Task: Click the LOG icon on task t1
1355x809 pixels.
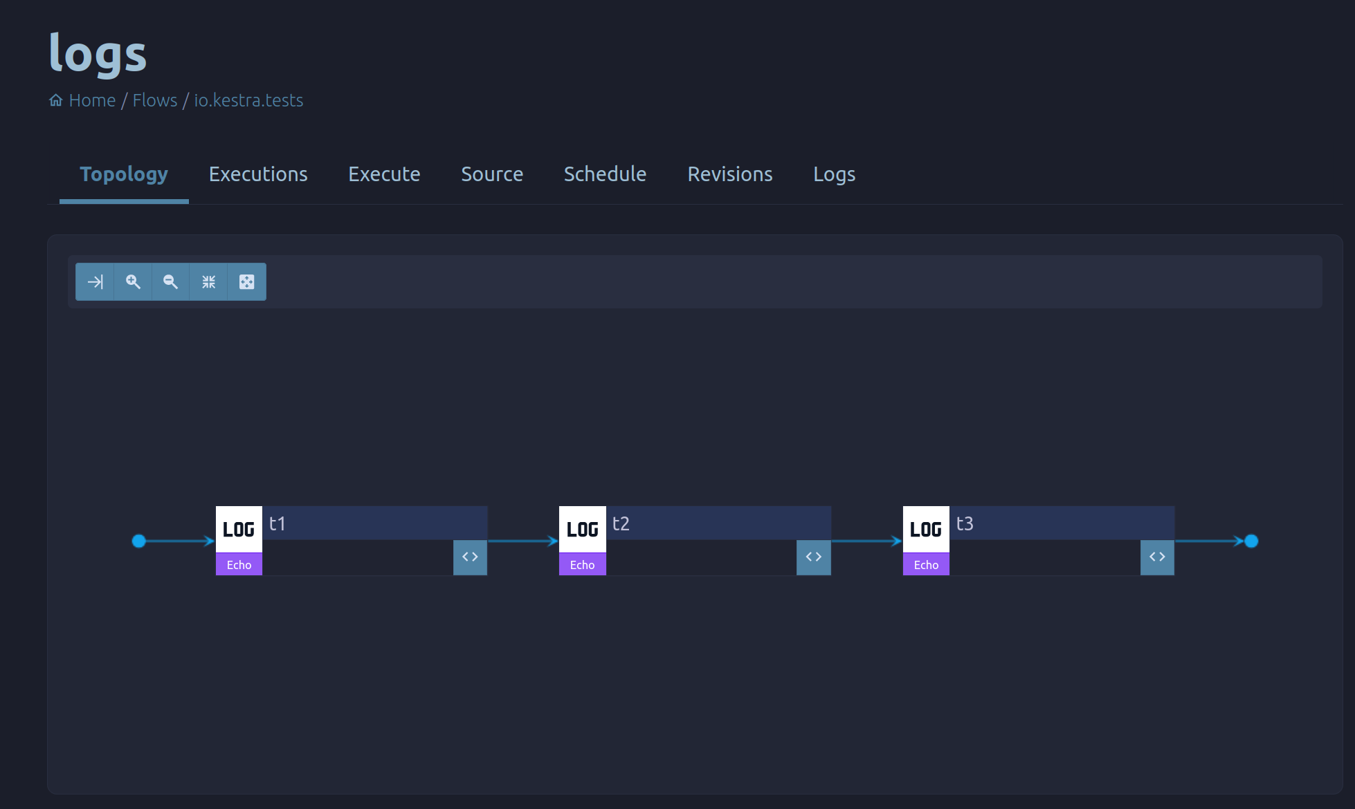Action: pos(238,529)
